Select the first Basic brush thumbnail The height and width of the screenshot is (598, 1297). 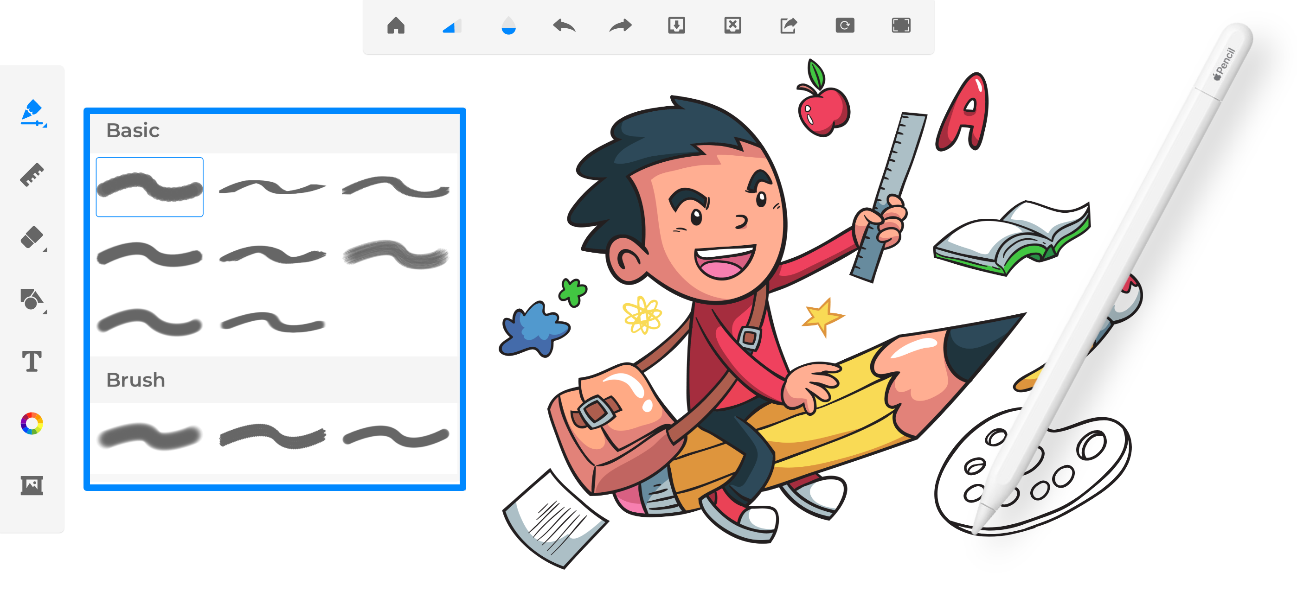149,187
